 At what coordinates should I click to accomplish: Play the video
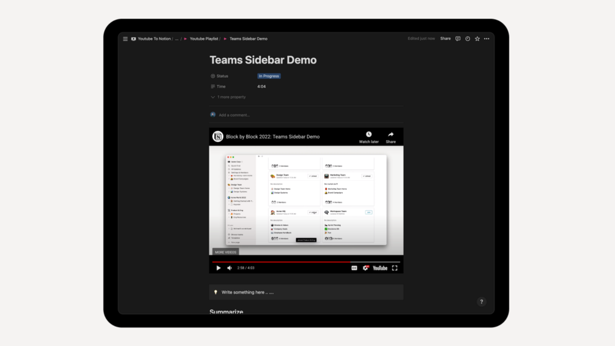coord(218,268)
